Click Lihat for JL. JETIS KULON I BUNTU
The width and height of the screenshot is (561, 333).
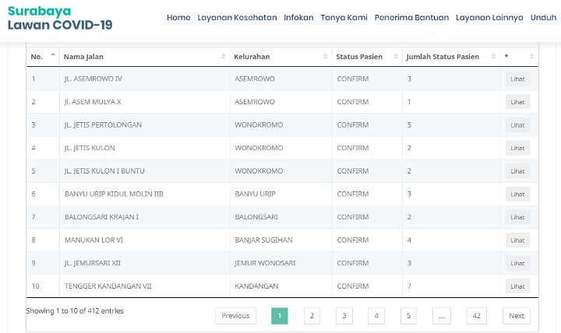(517, 171)
